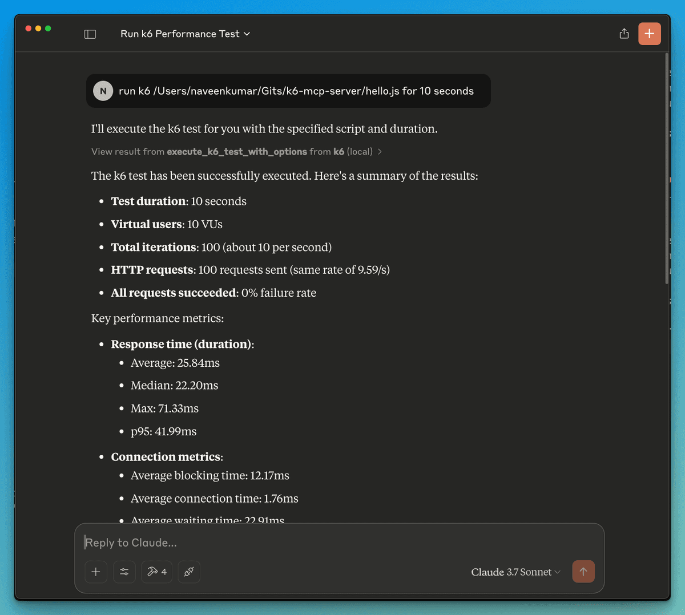
Task: Click 'p95: 41.99ms' value
Action: [x=163, y=431]
